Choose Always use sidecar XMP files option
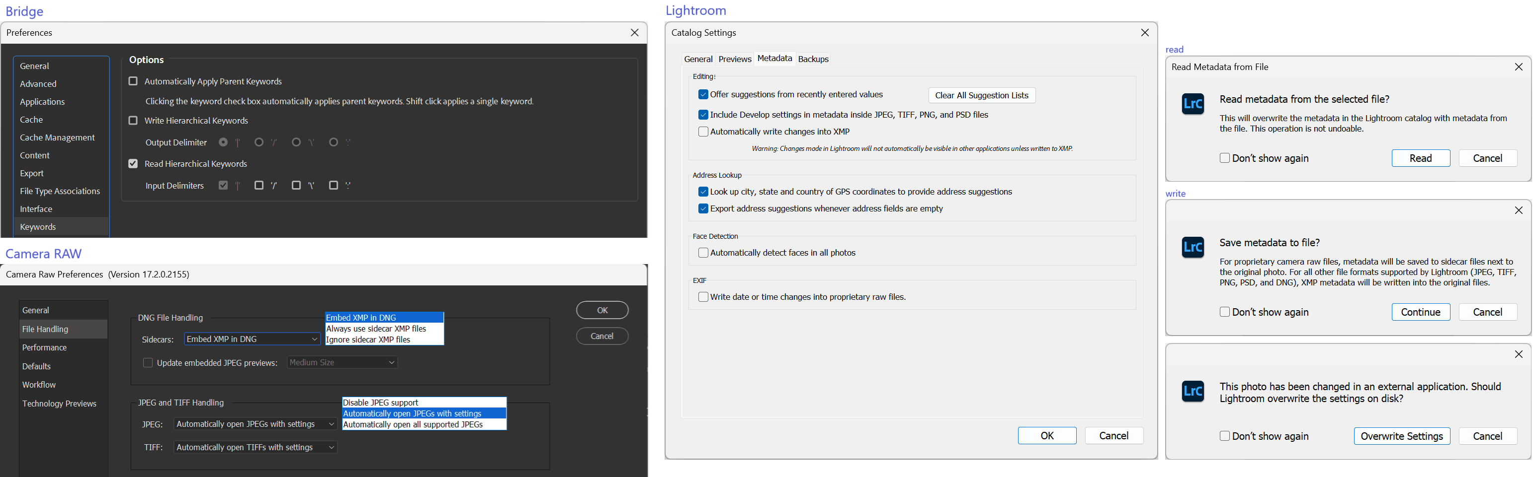 (384, 329)
